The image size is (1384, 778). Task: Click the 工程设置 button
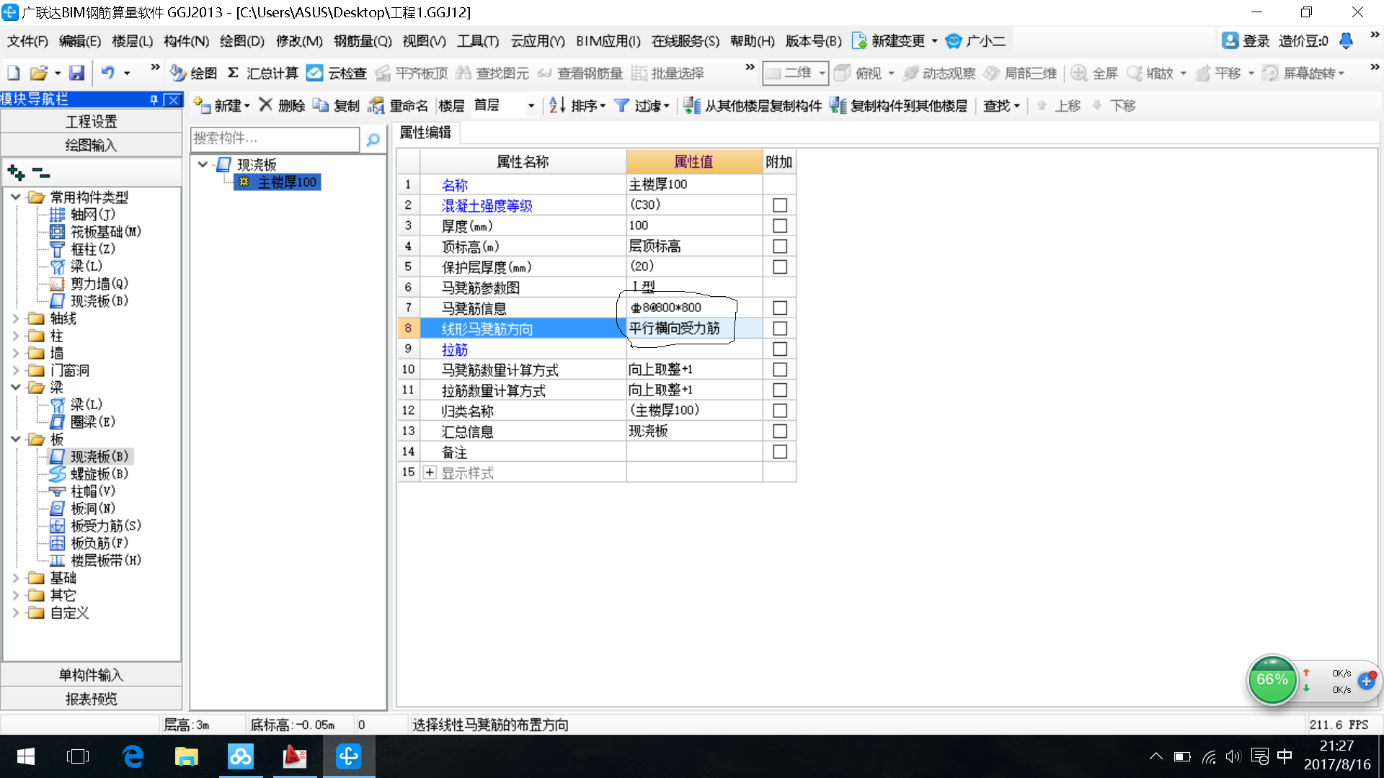92,122
